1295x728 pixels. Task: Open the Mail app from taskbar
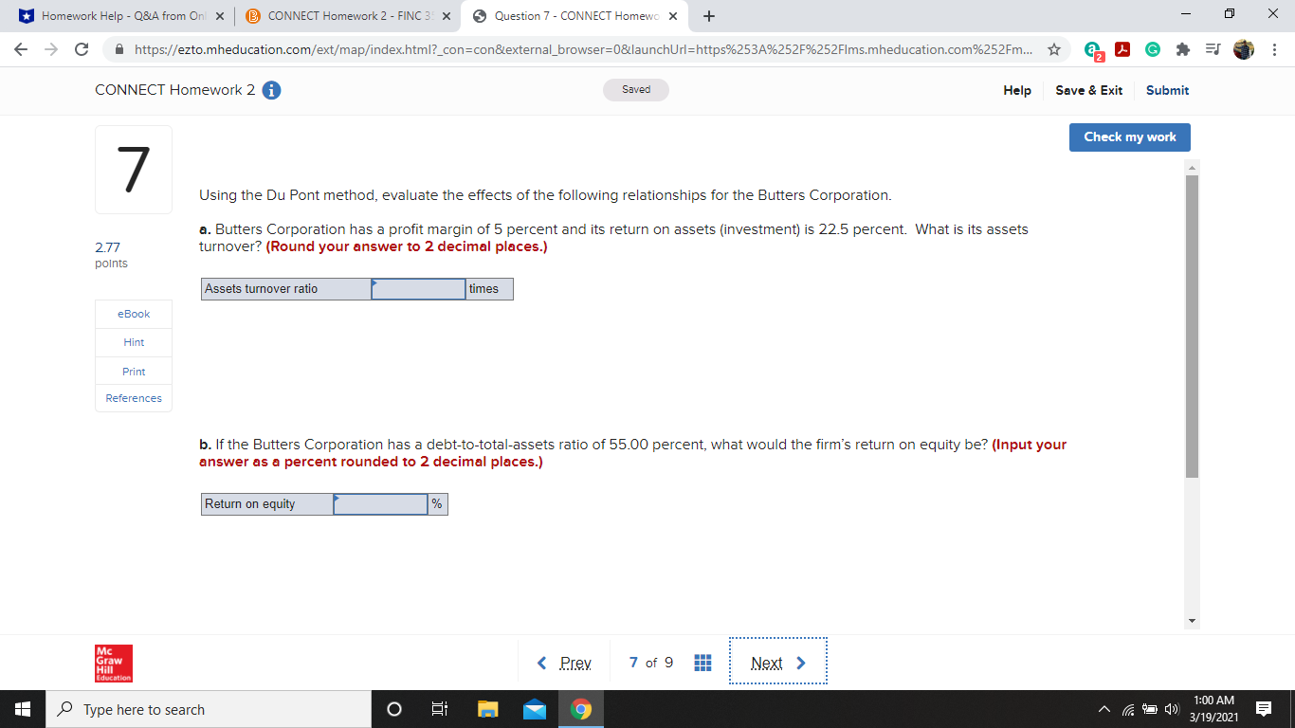[x=535, y=709]
